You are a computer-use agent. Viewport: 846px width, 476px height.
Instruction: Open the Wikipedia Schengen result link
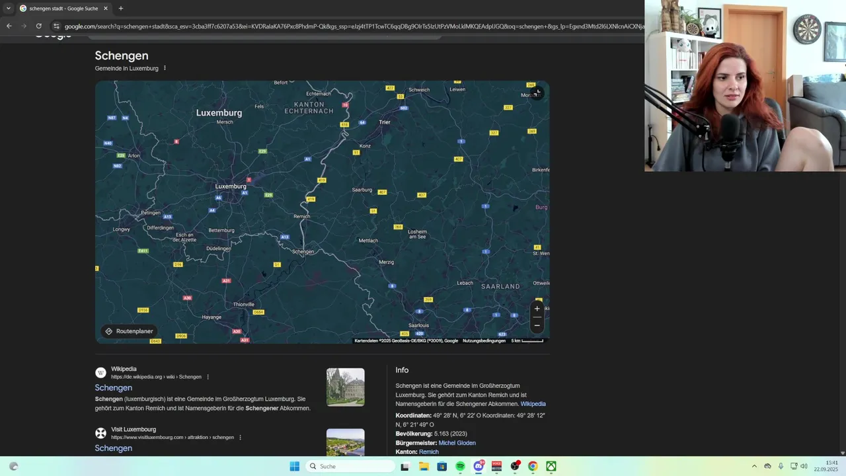tap(114, 387)
